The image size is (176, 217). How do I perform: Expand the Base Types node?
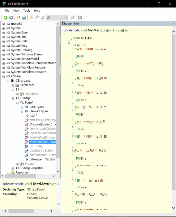coord(22,107)
